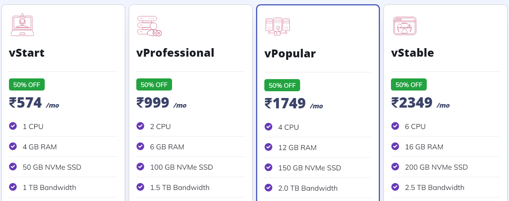Click the vStable team window icon

coord(405,26)
